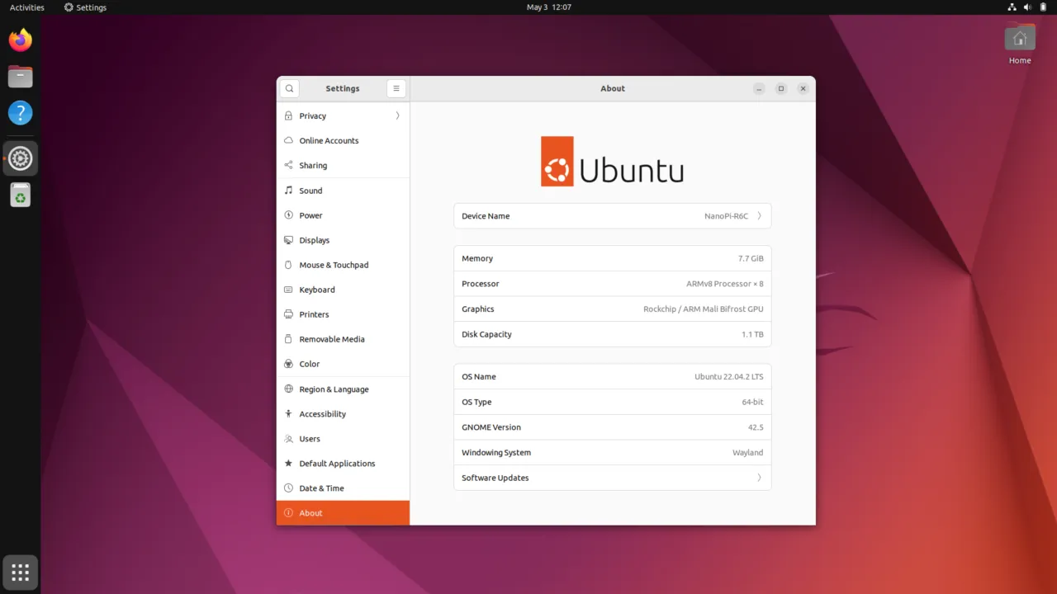Click the search icon in Settings header
The image size is (1057, 594).
pyautogui.click(x=289, y=88)
